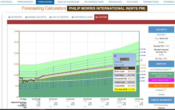Viewport: 175px width, 110px height.
Task: Click the 12/31/24 dividend field 5.76
Action: [x=103, y=107]
